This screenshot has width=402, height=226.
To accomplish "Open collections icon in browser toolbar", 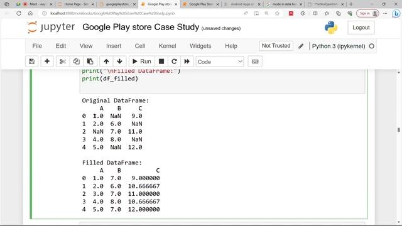I will pyautogui.click(x=339, y=13).
